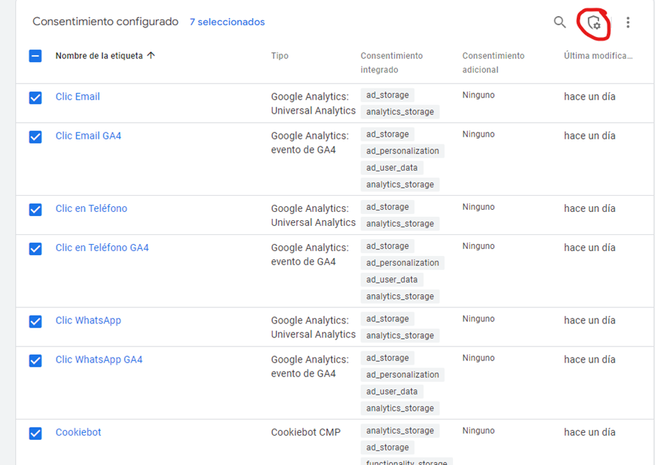Viewport: 655px width, 465px height.
Task: Click ad_storage chip in Cookiebot row
Action: [387, 448]
